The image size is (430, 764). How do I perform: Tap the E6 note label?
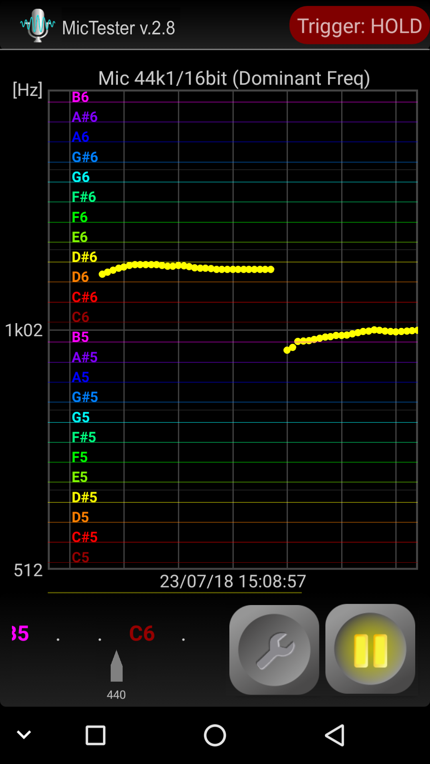coord(80,237)
